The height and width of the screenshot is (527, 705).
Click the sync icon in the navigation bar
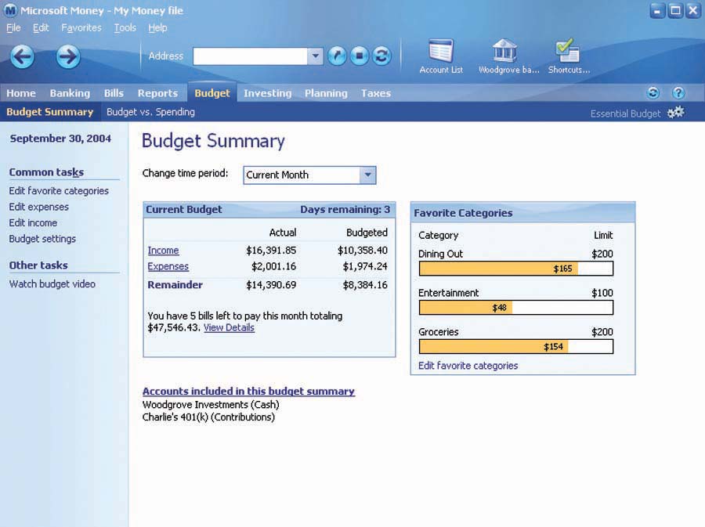coord(653,93)
